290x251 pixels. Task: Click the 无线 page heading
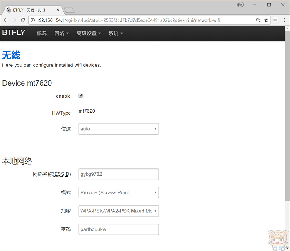(x=11, y=55)
